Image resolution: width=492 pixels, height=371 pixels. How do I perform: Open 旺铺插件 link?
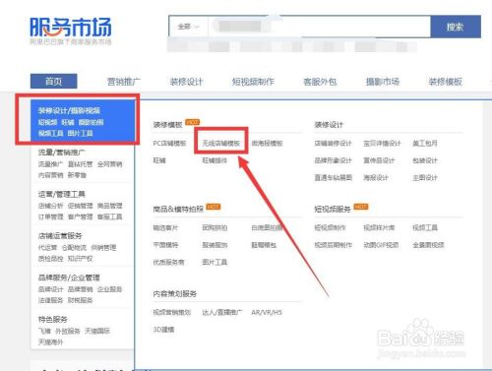[215, 160]
